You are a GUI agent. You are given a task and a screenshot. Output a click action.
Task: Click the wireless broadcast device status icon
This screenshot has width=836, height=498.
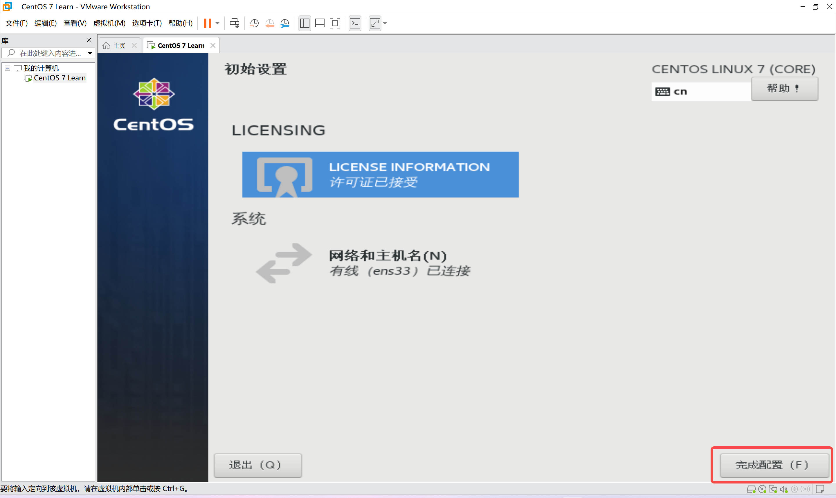tap(805, 489)
